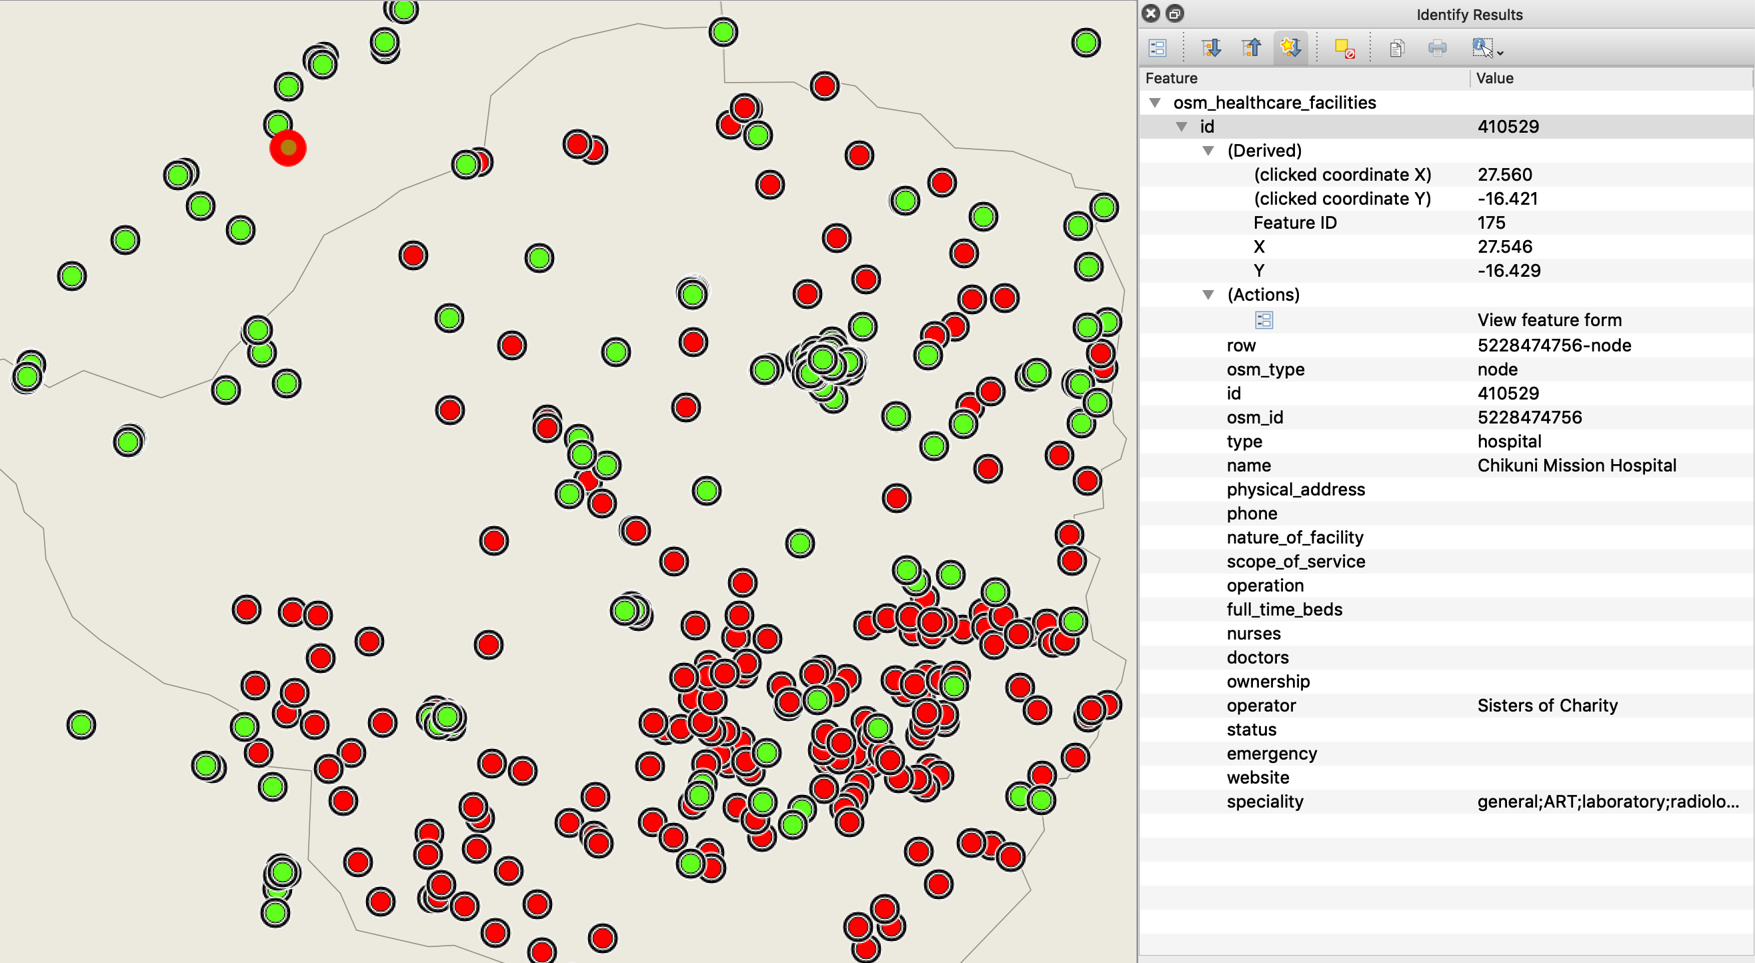Collapse the identify results tree
This screenshot has height=963, width=1755.
(1252, 48)
